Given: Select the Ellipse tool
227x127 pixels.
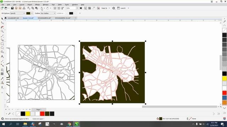Looking at the screenshot, I should [2, 48].
